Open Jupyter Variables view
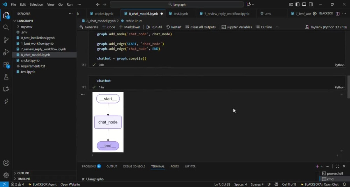 click(237, 27)
